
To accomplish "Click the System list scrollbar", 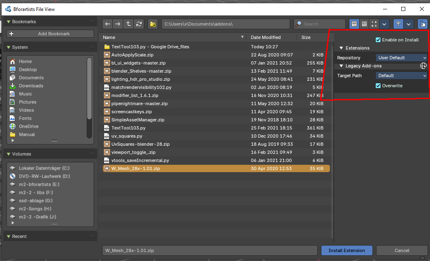I will 89,88.
